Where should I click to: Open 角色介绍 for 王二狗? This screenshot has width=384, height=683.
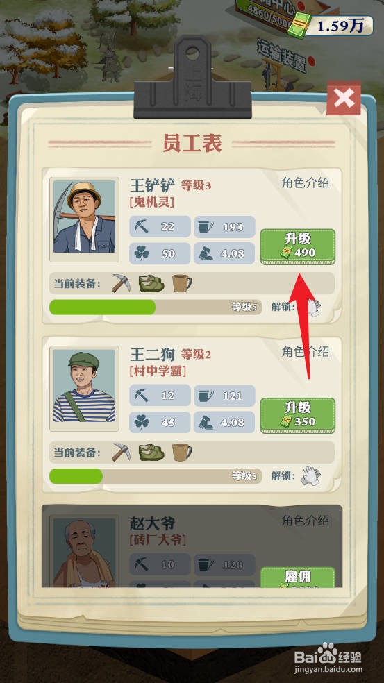(305, 351)
